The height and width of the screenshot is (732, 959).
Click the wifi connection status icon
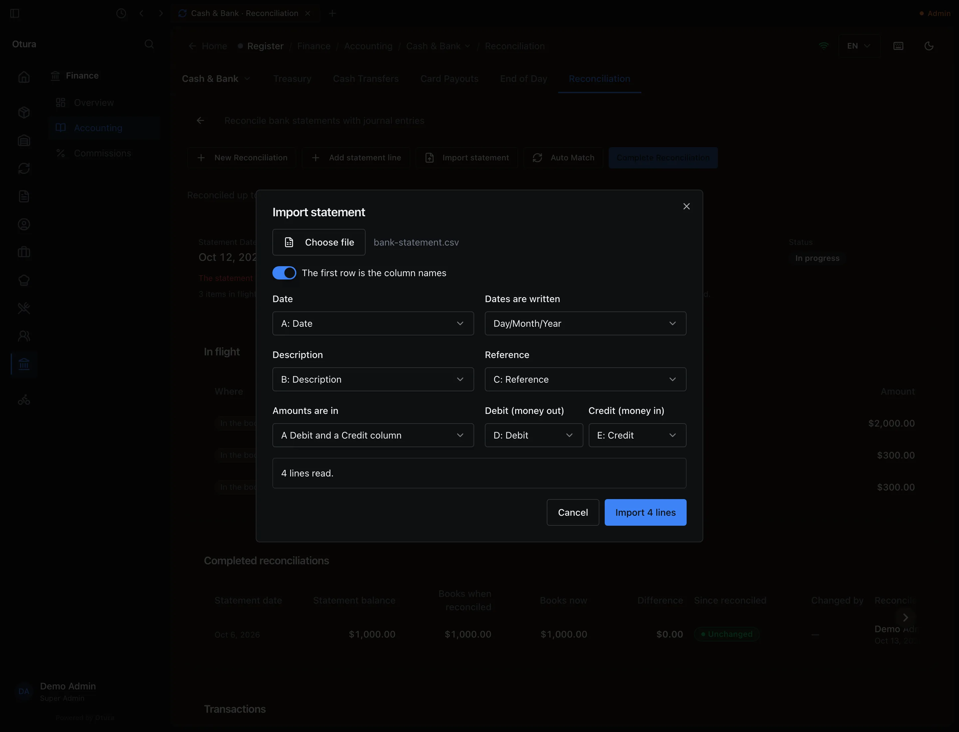click(x=823, y=46)
